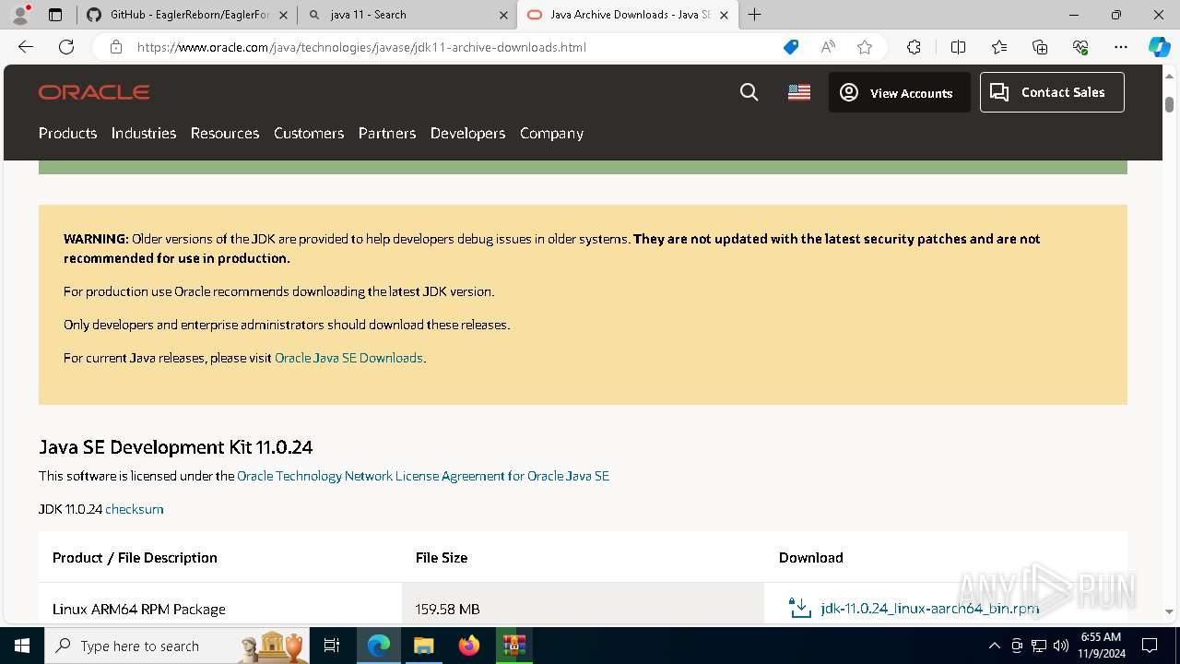Open the network tray icon
This screenshot has width=1180, height=664.
1039,646
